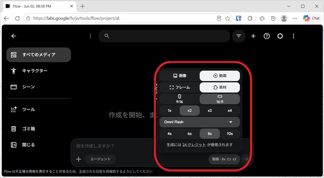Submit prompt with the arrow button
The width and height of the screenshot is (324, 178).
(246, 159)
